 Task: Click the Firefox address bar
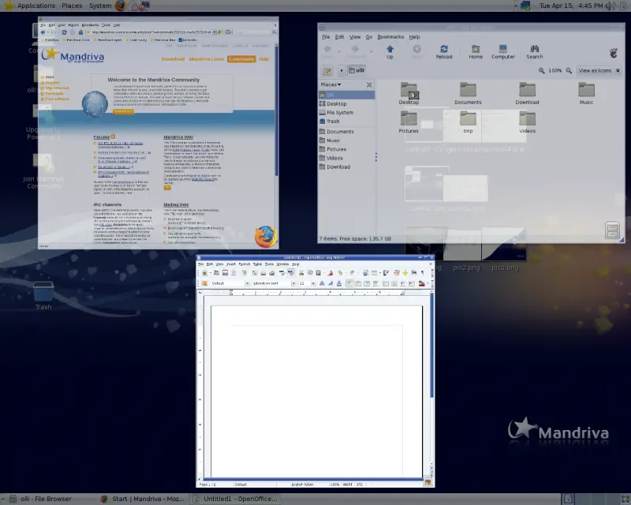point(151,32)
